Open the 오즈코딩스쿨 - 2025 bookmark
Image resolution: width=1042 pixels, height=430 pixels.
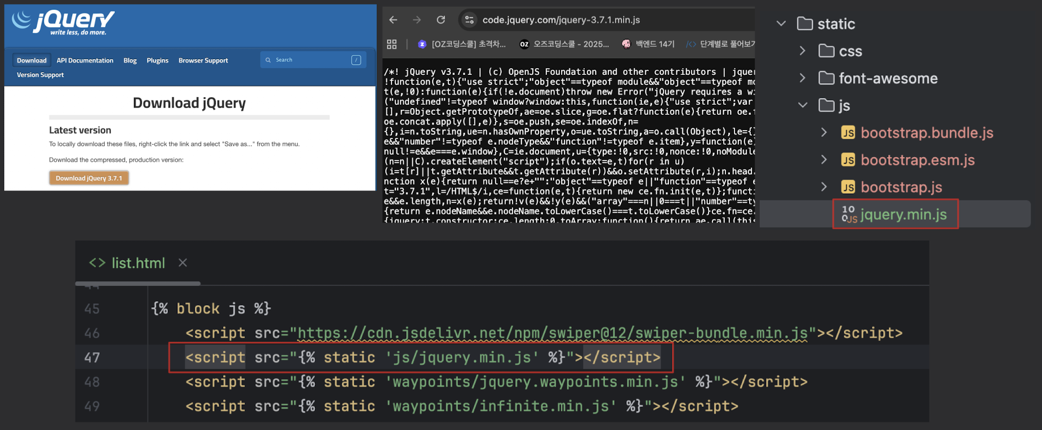[x=564, y=44]
